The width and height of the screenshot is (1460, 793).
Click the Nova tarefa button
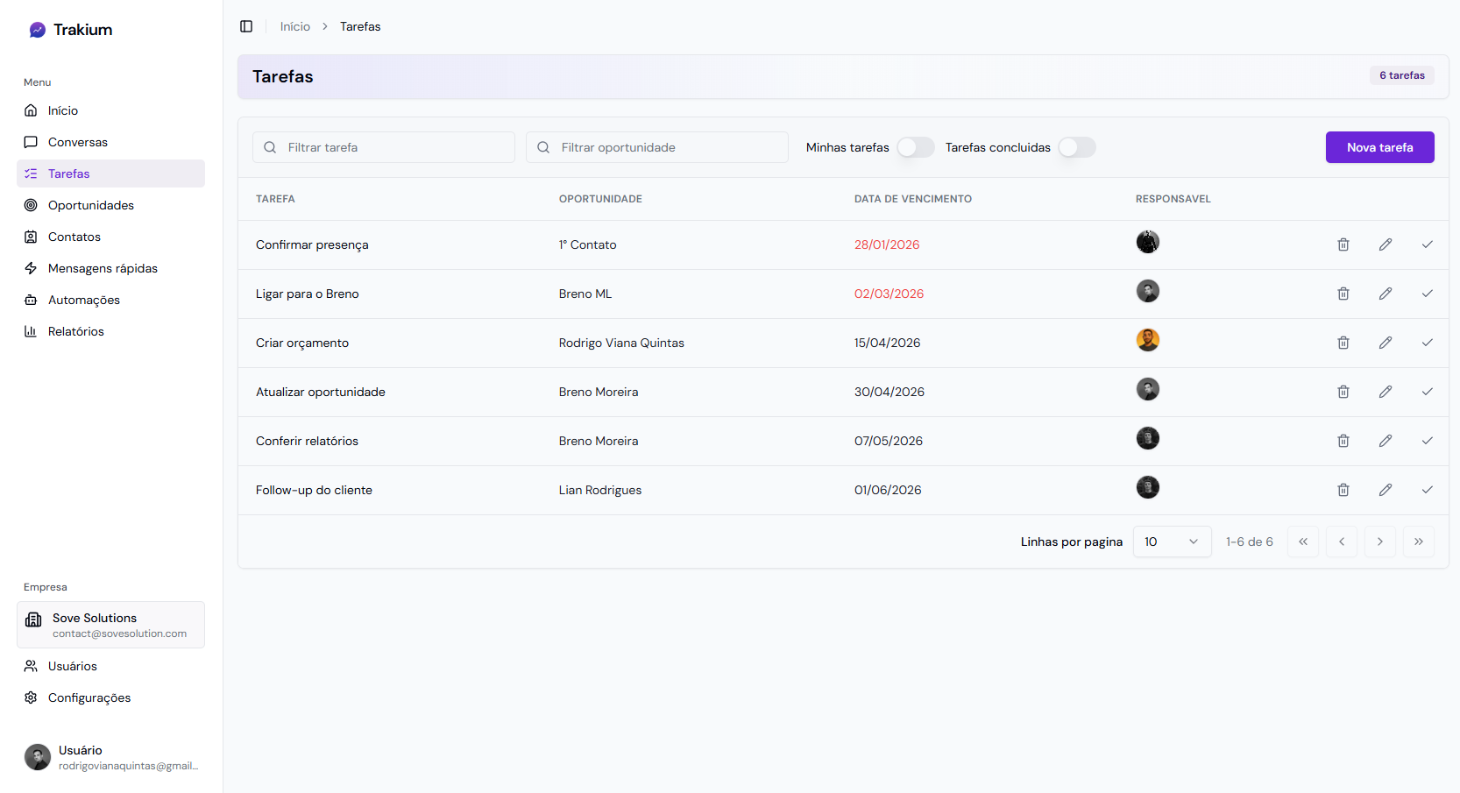coord(1379,147)
